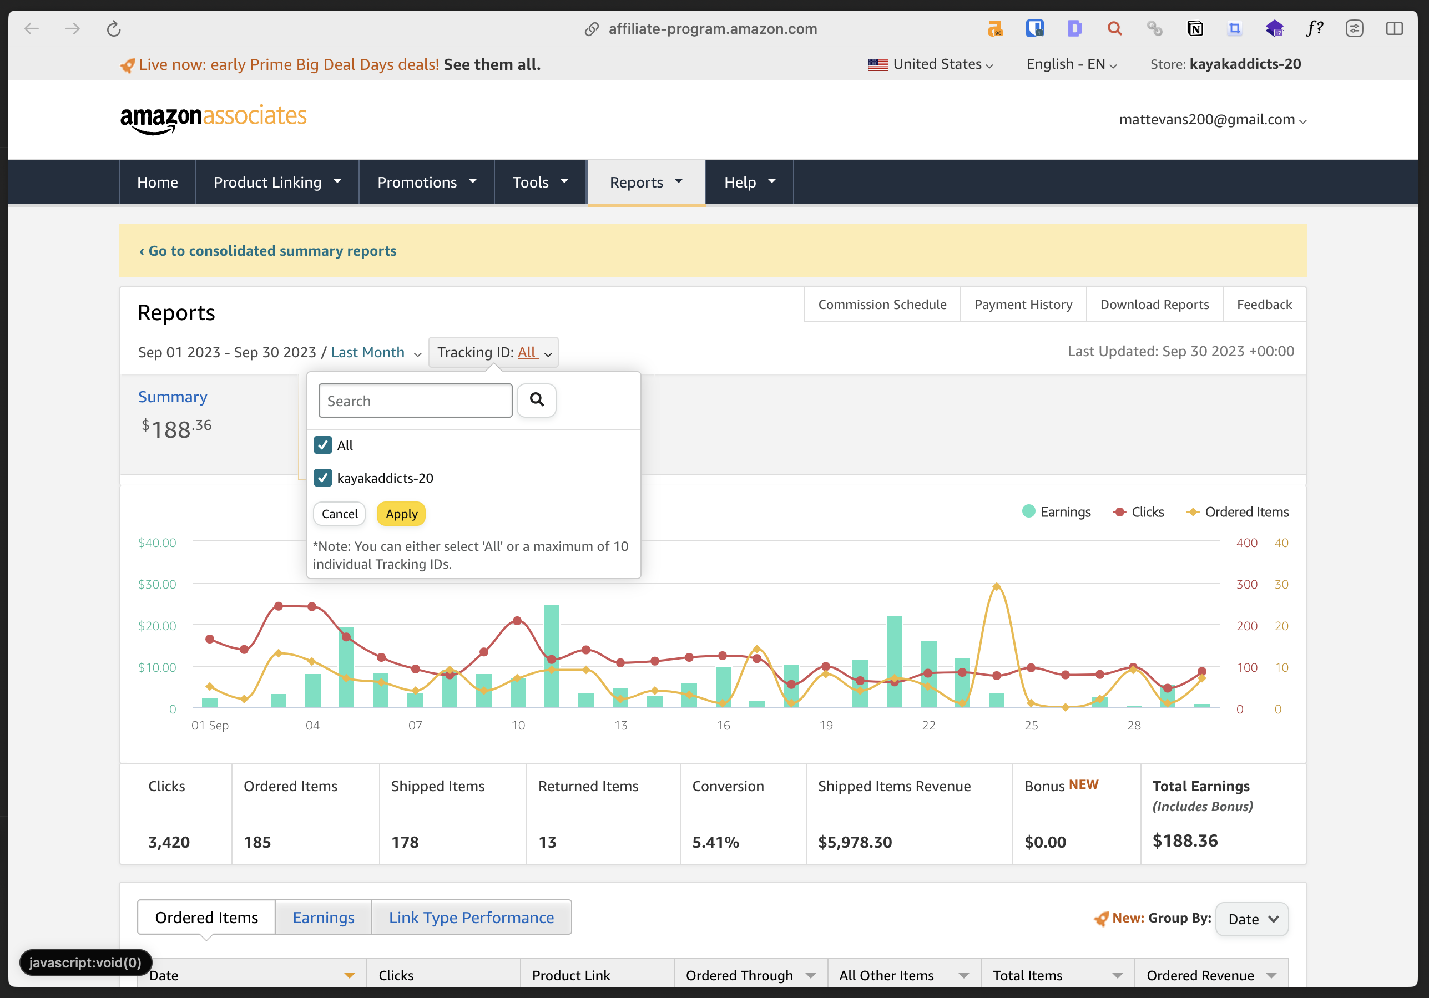Open the gray chain-link extension icon
This screenshot has height=998, width=1429.
1154,29
